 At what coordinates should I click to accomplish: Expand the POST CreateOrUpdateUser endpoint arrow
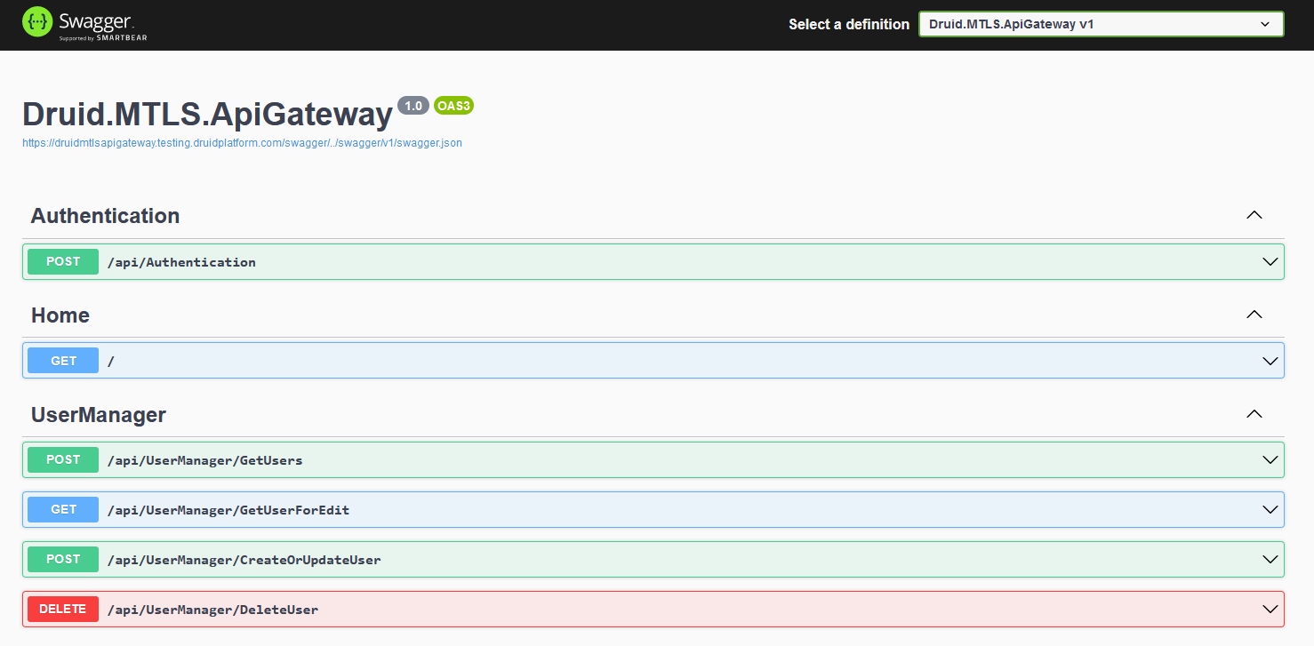pos(1270,560)
